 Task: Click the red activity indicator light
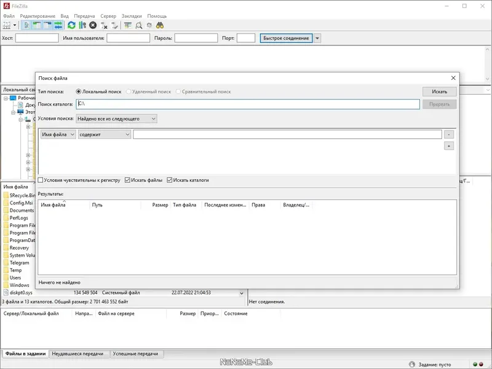tap(481, 364)
